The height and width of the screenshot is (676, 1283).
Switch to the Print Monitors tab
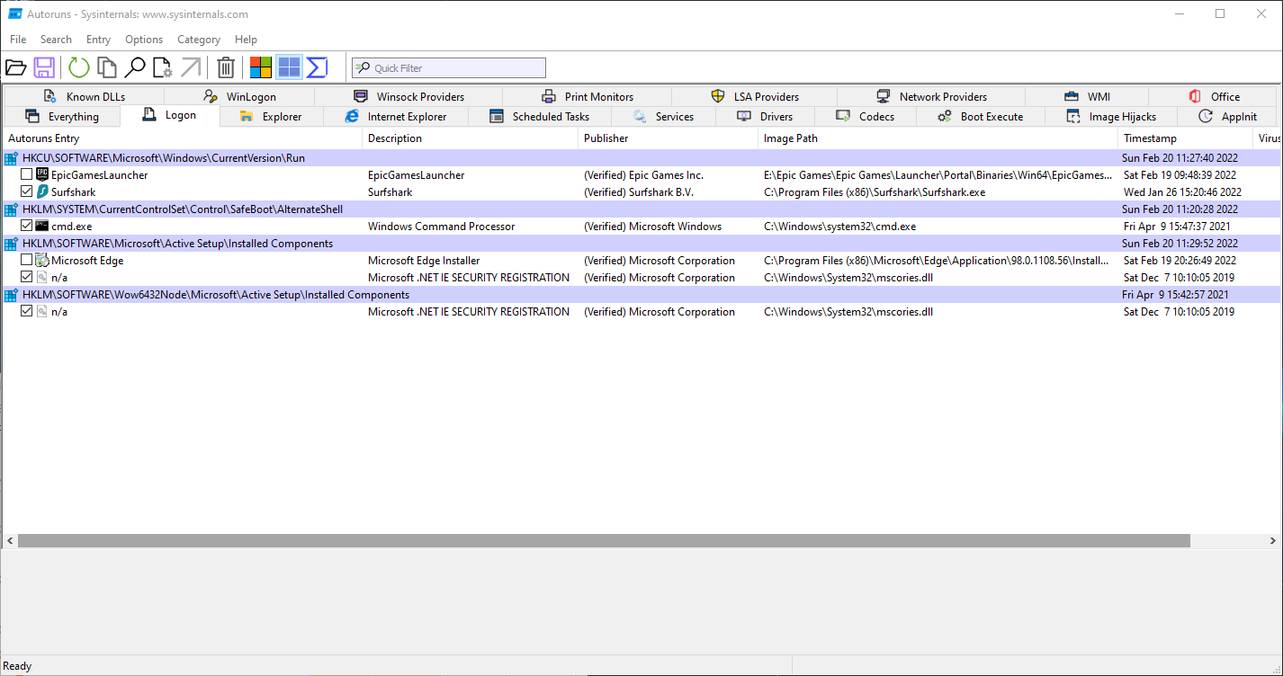tap(588, 97)
